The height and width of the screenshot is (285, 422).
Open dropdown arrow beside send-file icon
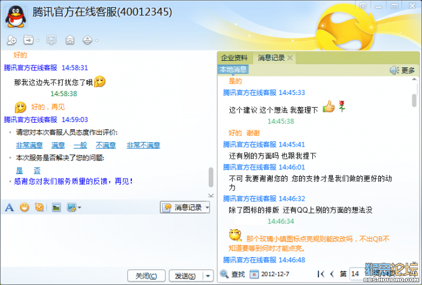tap(38, 40)
